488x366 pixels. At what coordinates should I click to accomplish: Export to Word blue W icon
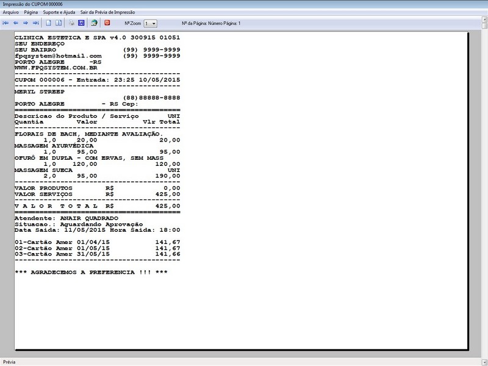(x=81, y=23)
